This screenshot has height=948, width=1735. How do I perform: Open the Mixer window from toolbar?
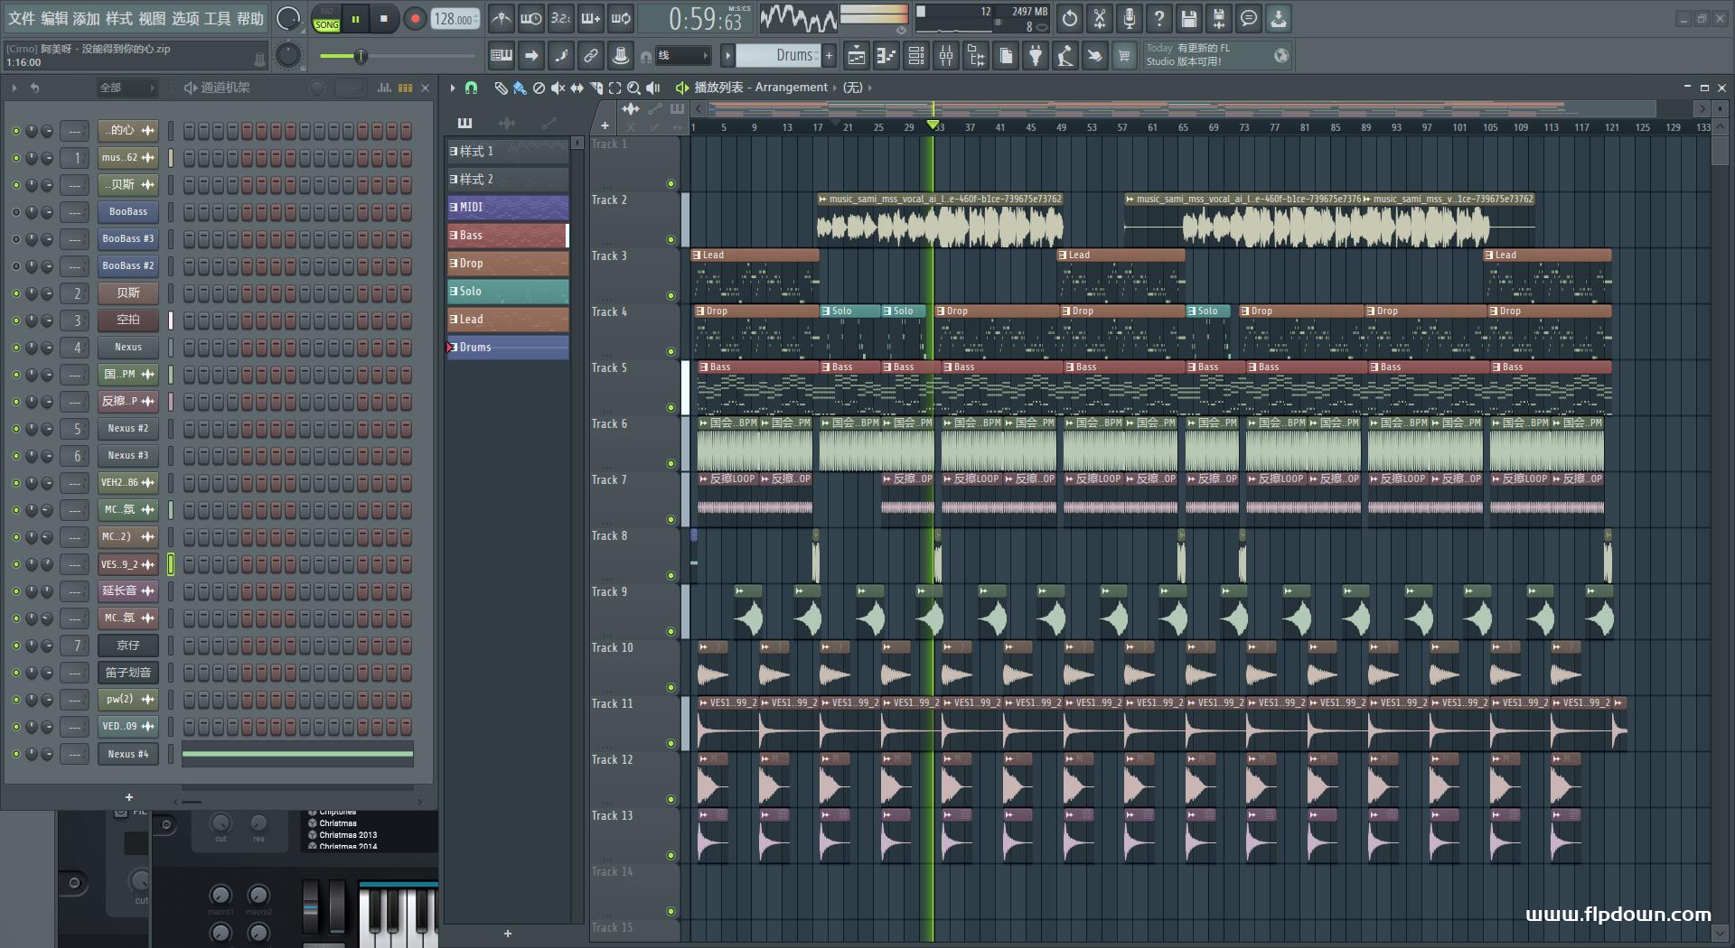(945, 56)
